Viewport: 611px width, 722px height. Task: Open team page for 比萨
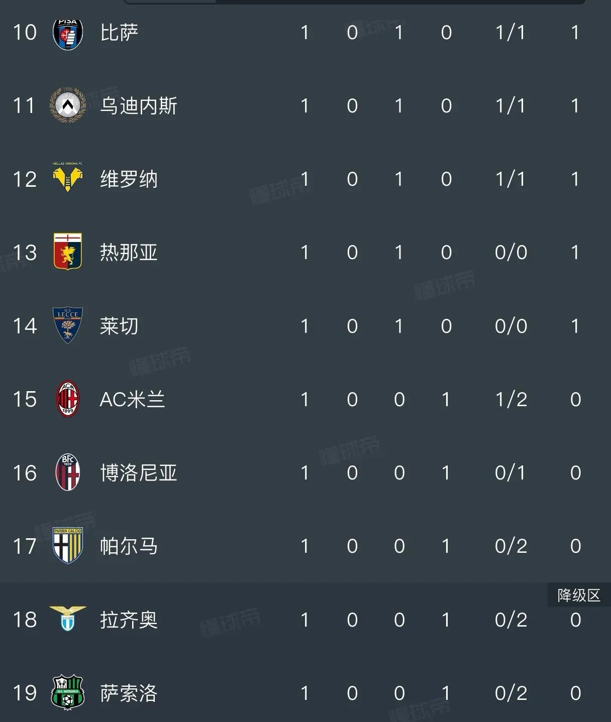pos(119,33)
